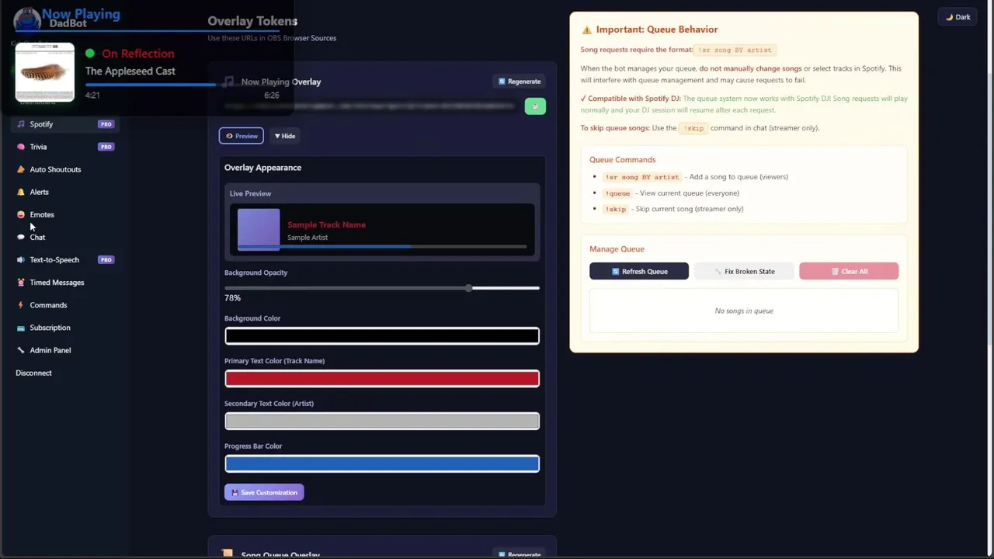This screenshot has width=994, height=559.
Task: Click the feather album art thumbnail
Action: (45, 72)
